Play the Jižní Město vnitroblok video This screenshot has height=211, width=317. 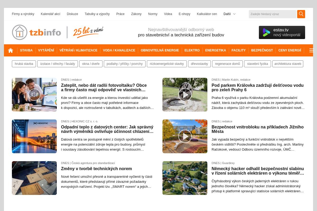pyautogui.click(x=185, y=136)
